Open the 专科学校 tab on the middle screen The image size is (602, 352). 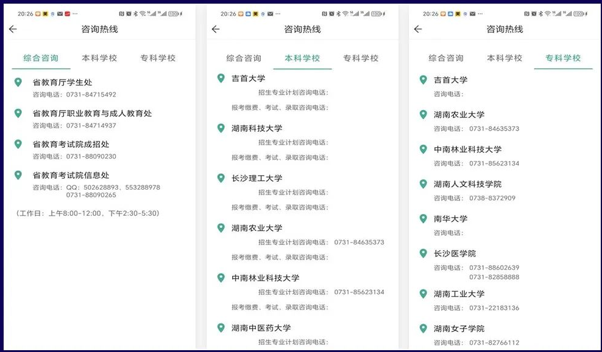click(x=360, y=58)
